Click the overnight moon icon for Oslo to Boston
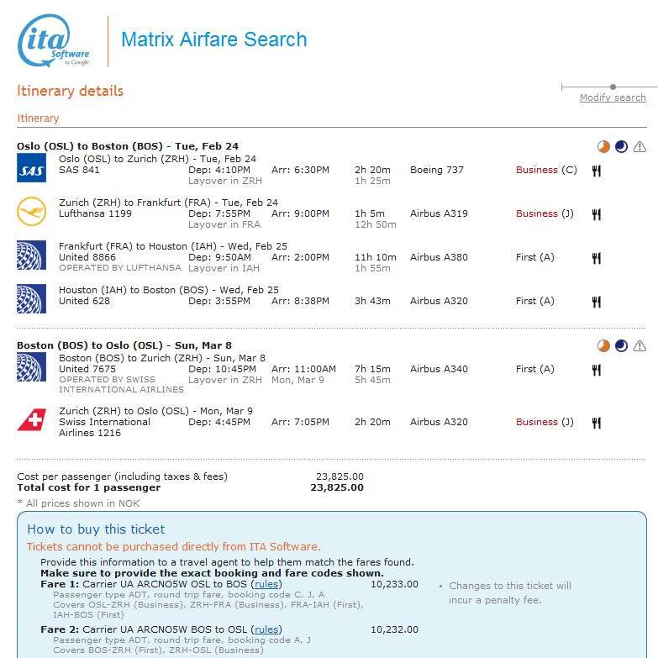658x658 pixels. click(622, 146)
